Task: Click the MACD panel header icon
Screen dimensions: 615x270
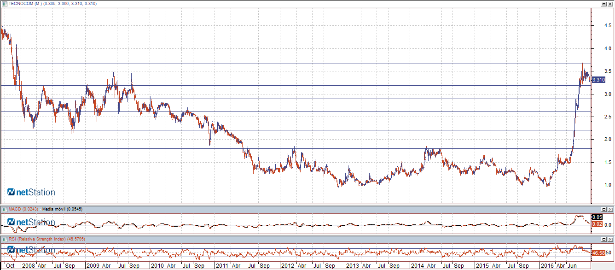Action: (4, 210)
